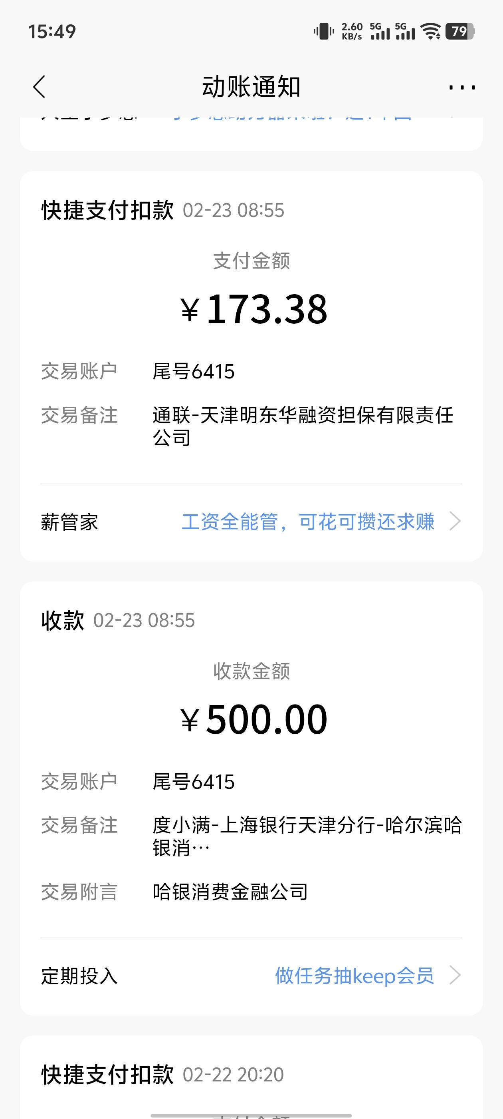Open the 工资全能管，可花可攒还求赚 link

(308, 522)
